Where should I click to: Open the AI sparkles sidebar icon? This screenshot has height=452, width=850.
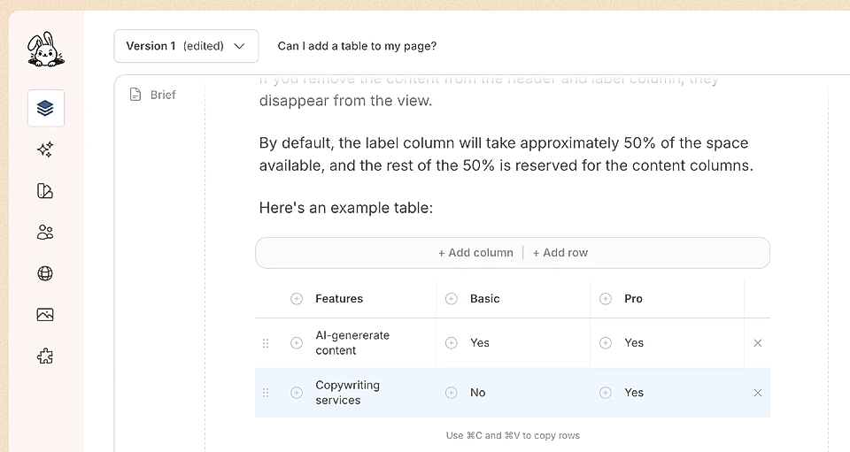[x=45, y=149]
